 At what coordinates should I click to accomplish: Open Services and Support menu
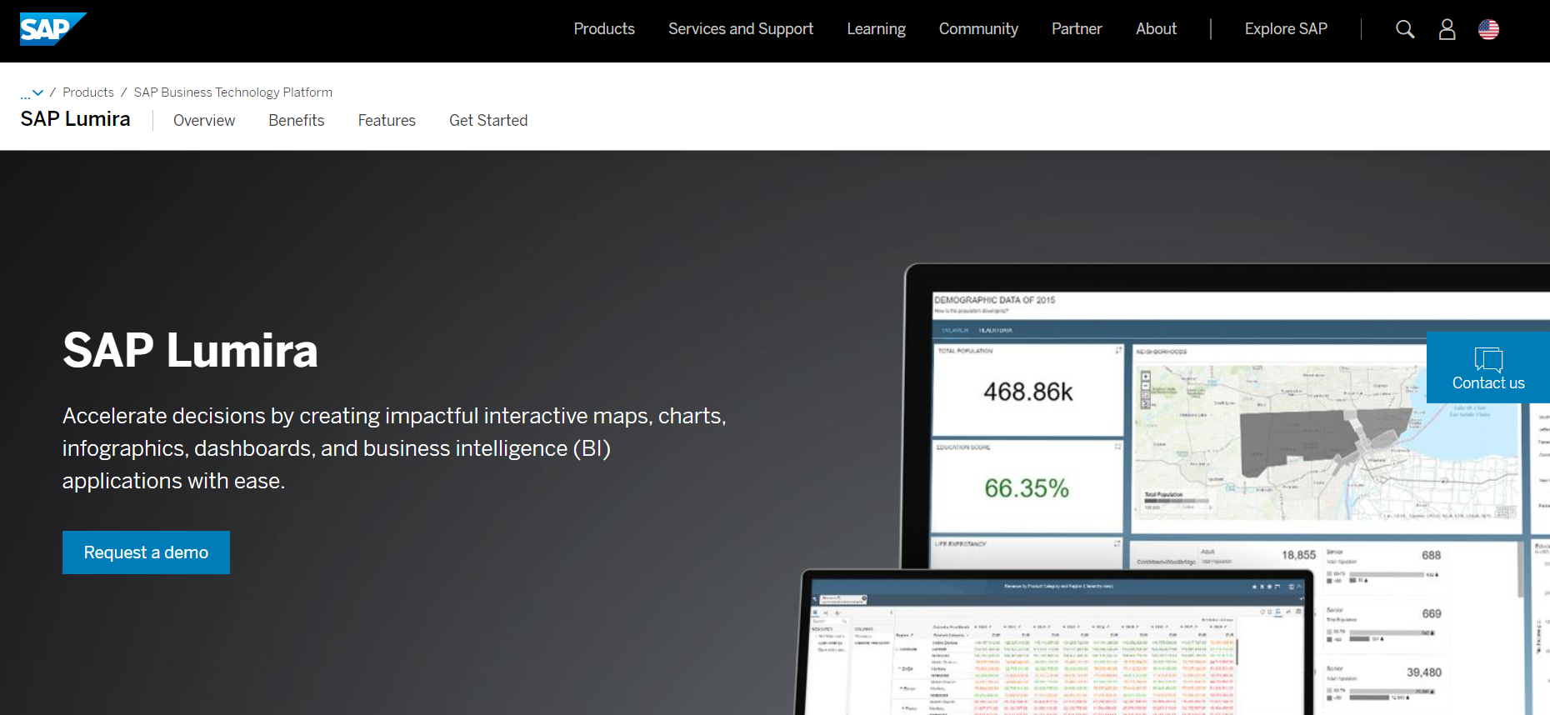coord(741,29)
